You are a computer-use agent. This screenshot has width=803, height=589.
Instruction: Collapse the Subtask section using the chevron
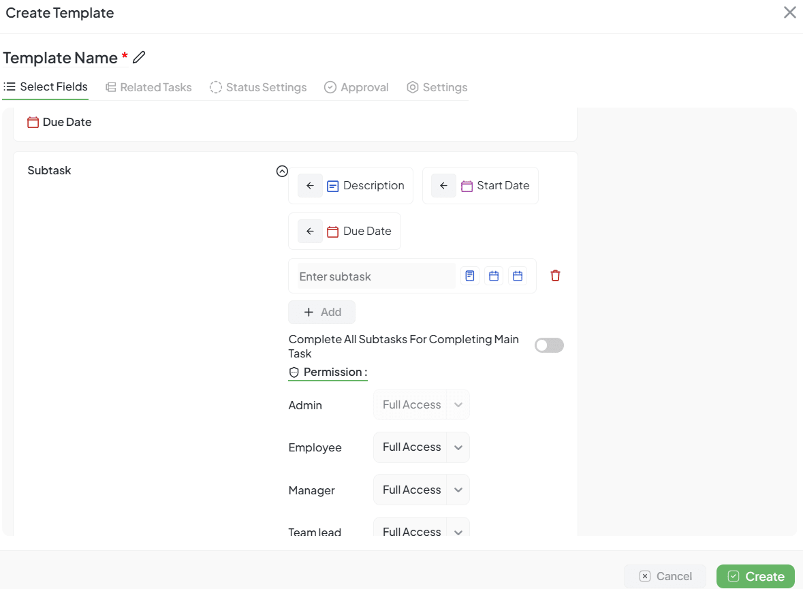click(x=282, y=171)
